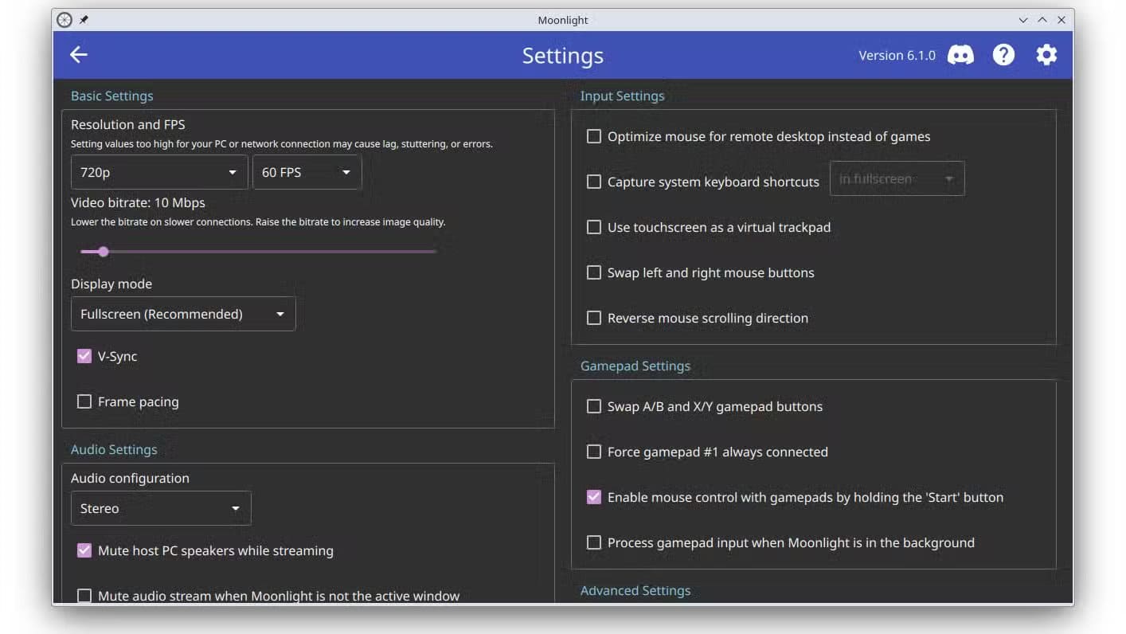
Task: Click the 'Resolution and FPS' label
Action: pyautogui.click(x=128, y=124)
